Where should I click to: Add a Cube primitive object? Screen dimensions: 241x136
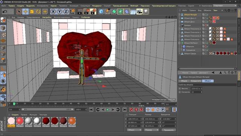click(101, 12)
